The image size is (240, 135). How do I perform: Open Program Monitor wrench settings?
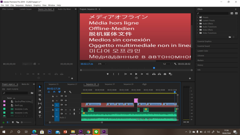click(175, 64)
